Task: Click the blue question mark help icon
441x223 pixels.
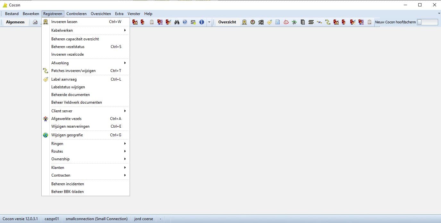Action: [185, 22]
